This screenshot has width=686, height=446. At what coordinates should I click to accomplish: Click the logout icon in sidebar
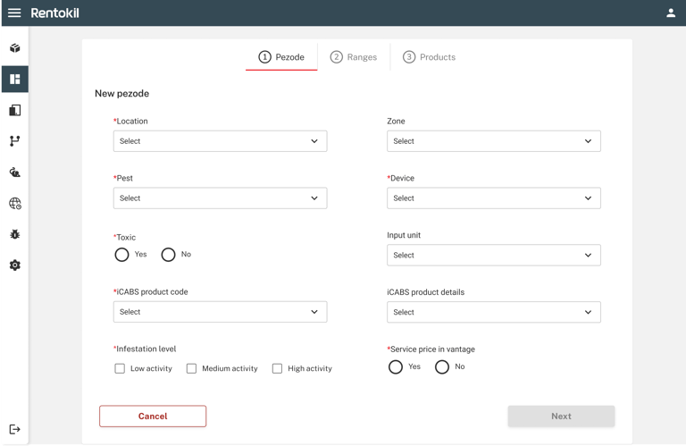pos(15,429)
